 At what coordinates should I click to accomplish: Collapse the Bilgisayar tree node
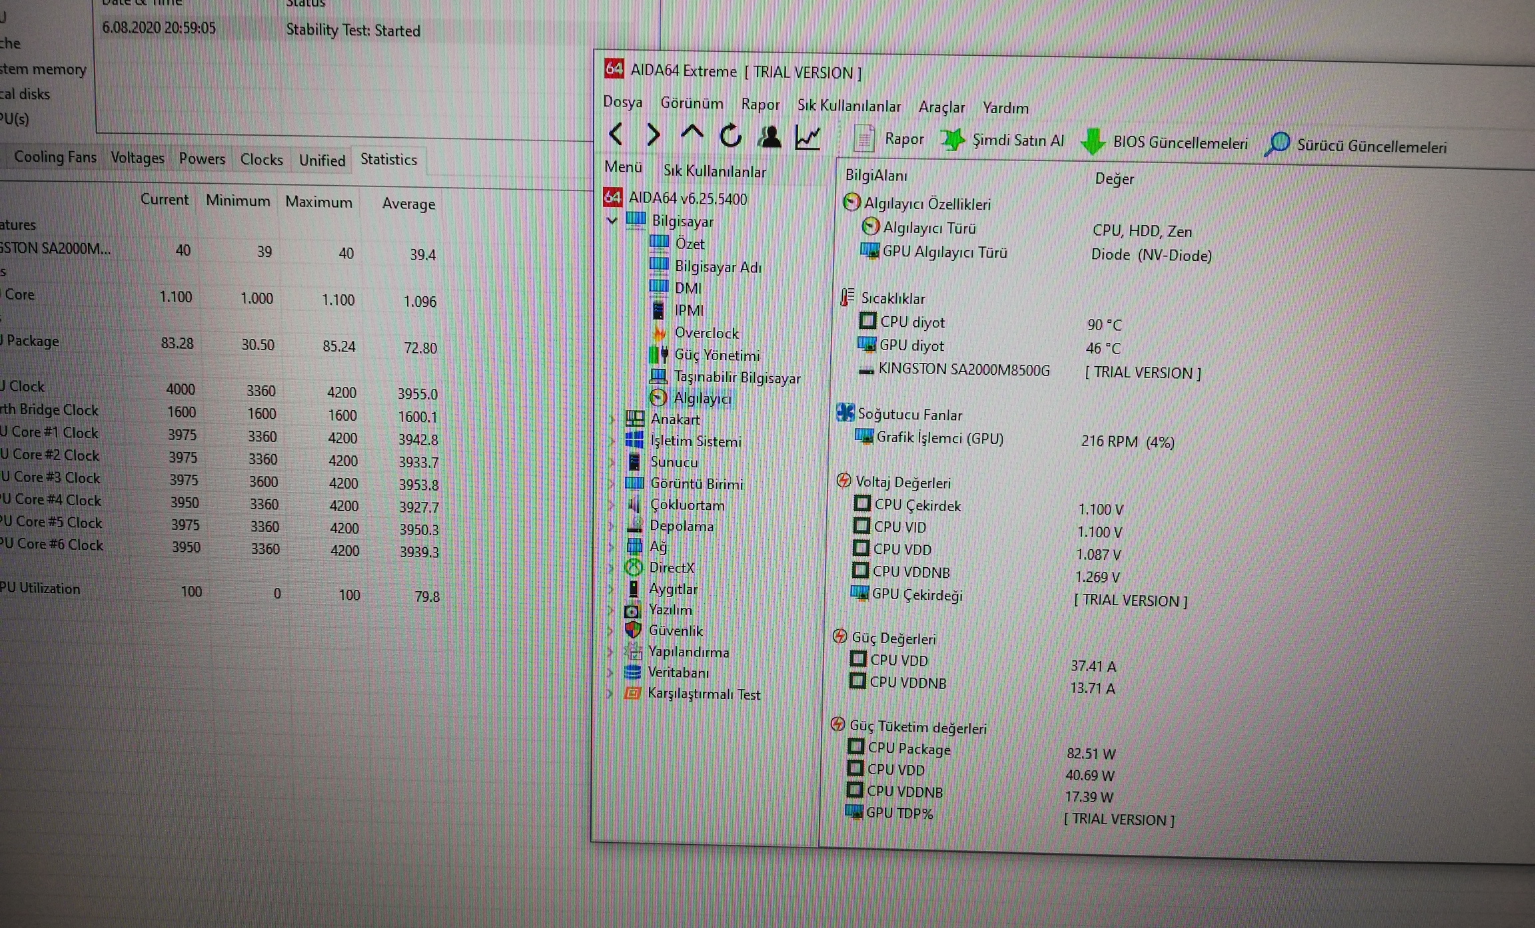pos(612,220)
